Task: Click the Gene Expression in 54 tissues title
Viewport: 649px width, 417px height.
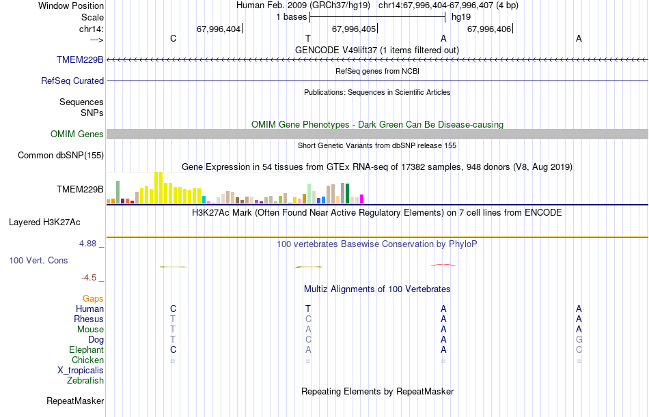Action: [x=376, y=167]
